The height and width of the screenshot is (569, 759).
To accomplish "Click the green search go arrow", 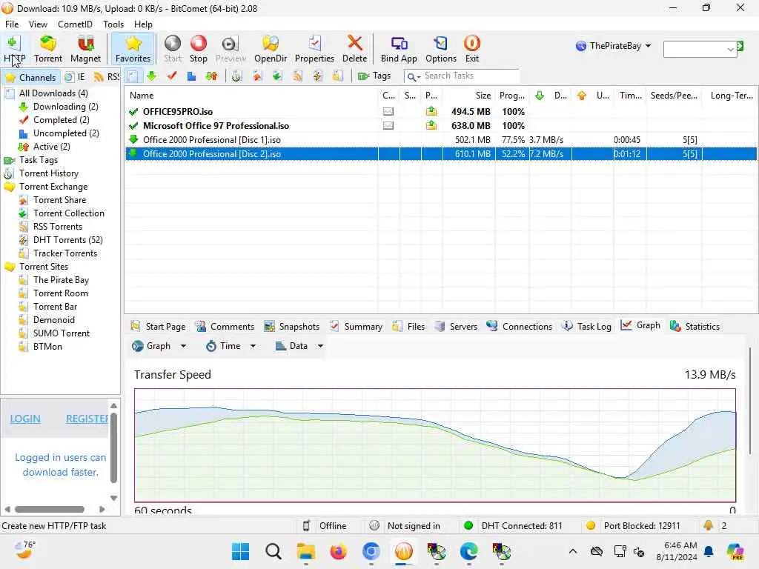I will pyautogui.click(x=740, y=47).
